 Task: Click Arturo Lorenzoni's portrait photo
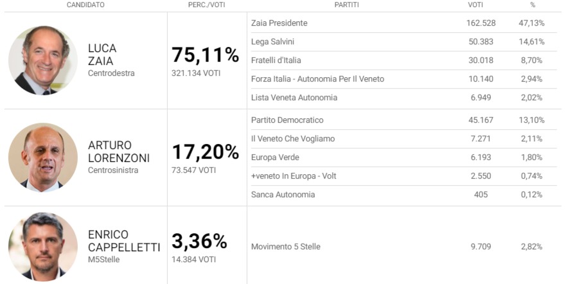[43, 157]
